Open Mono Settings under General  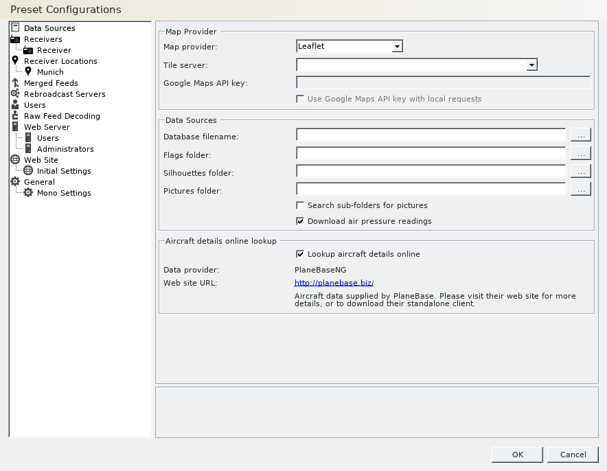click(x=64, y=193)
